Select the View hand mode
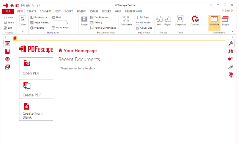This screenshot has width=239, height=145. [x=9, y=17]
